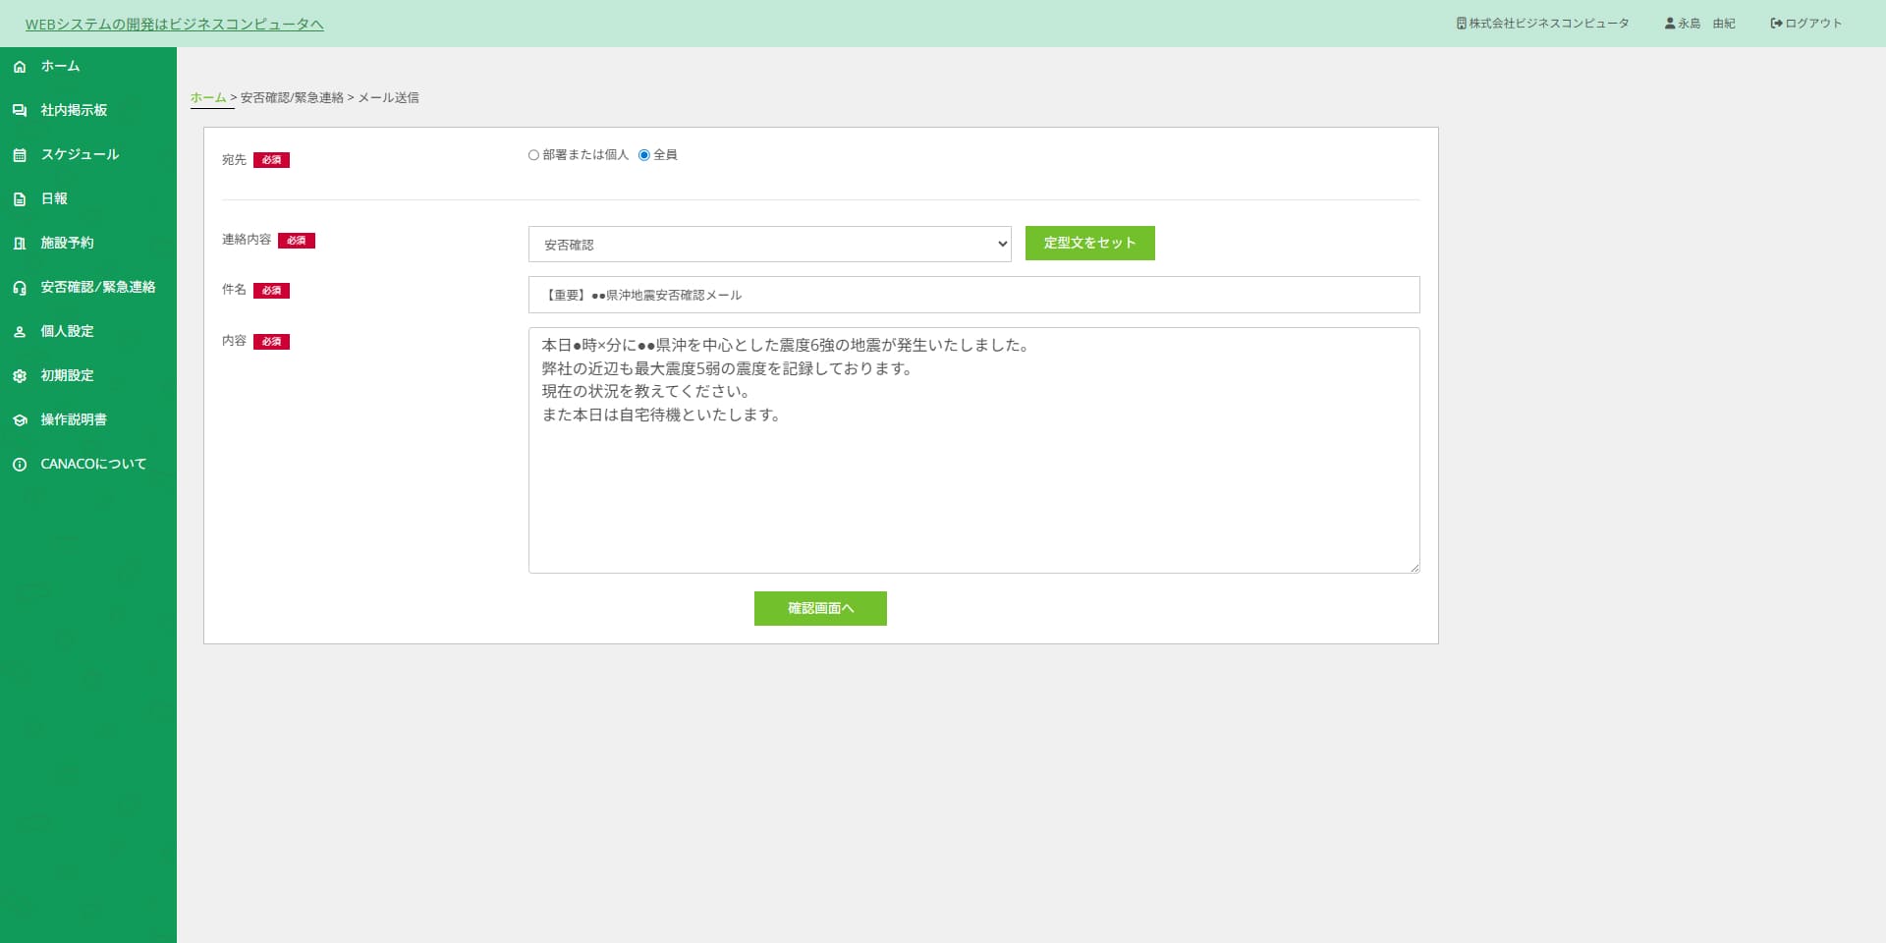Select the 全員 radio button

(x=643, y=154)
